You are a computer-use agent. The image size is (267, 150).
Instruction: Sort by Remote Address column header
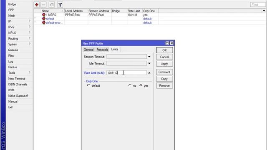100,11
